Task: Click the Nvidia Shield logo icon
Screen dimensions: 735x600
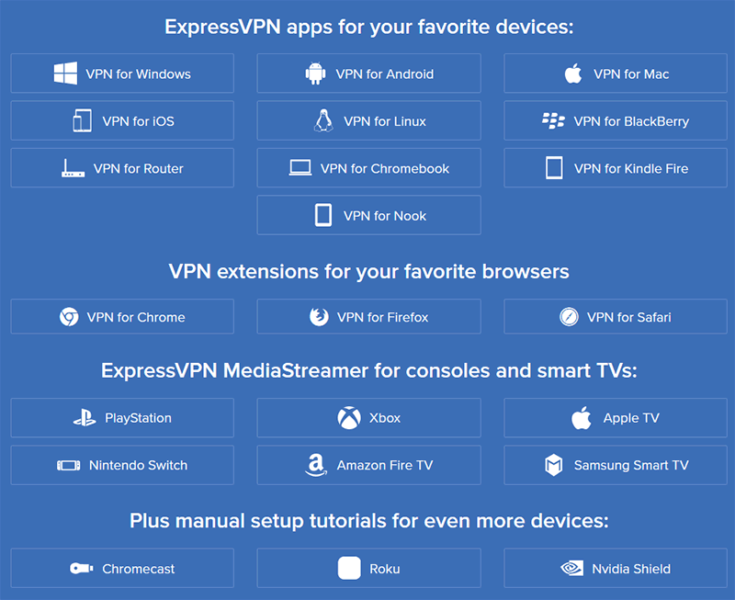Action: pyautogui.click(x=572, y=569)
